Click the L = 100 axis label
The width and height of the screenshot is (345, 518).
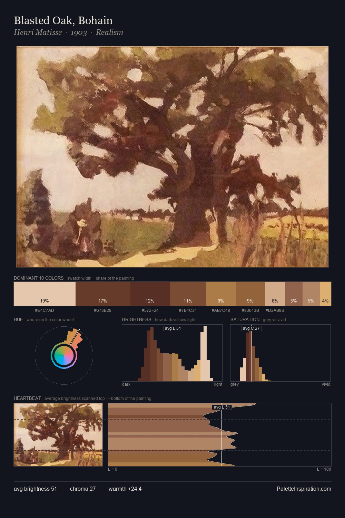[324, 469]
